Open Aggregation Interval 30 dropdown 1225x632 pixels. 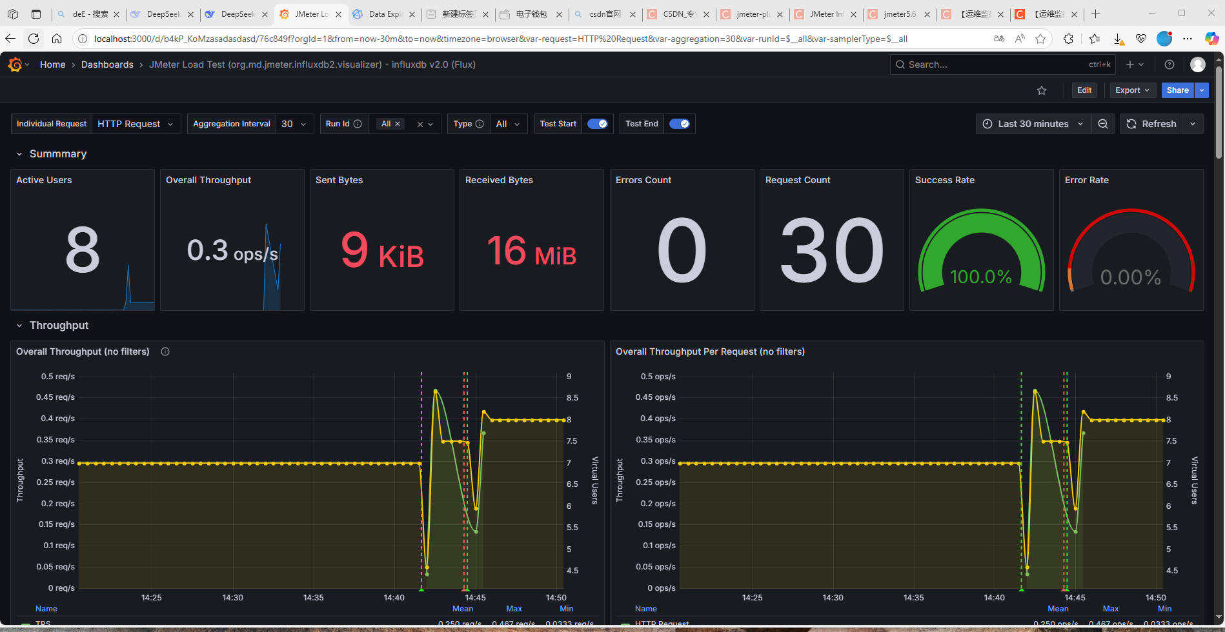[x=295, y=124]
